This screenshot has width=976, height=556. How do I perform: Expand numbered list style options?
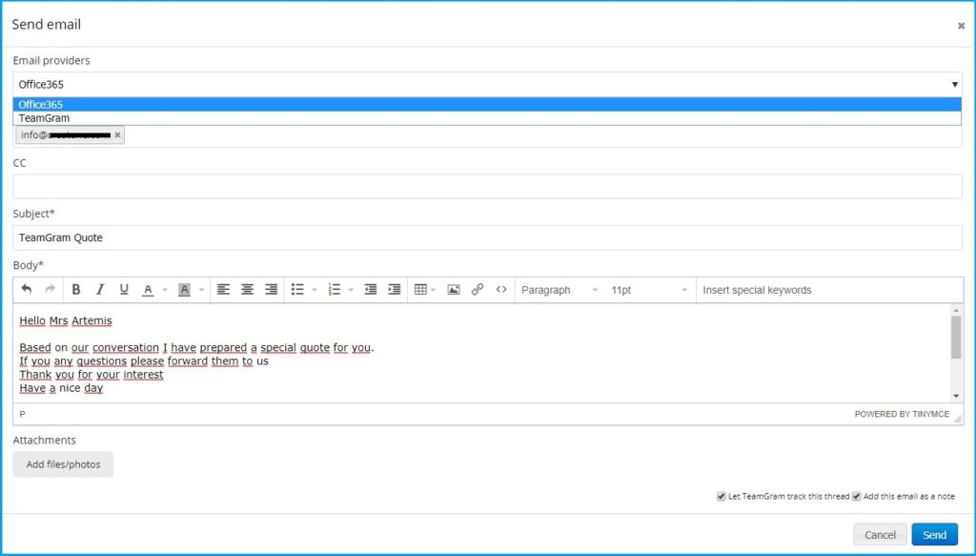[x=351, y=290]
